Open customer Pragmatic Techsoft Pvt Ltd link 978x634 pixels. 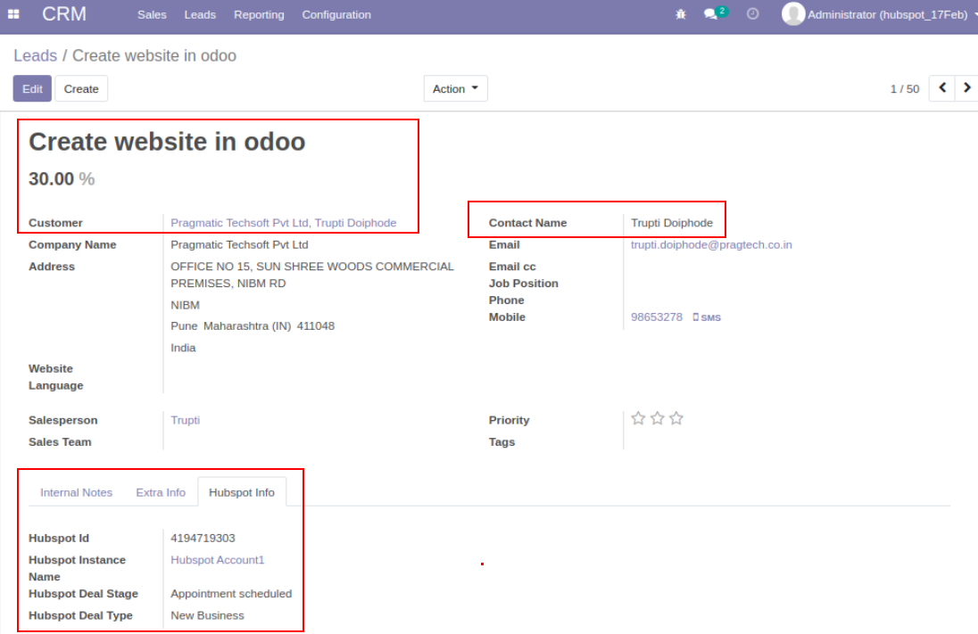(283, 223)
